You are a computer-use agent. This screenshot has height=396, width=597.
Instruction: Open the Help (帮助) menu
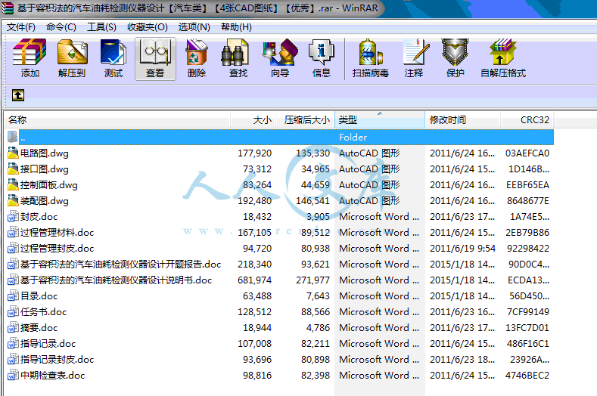tap(236, 27)
